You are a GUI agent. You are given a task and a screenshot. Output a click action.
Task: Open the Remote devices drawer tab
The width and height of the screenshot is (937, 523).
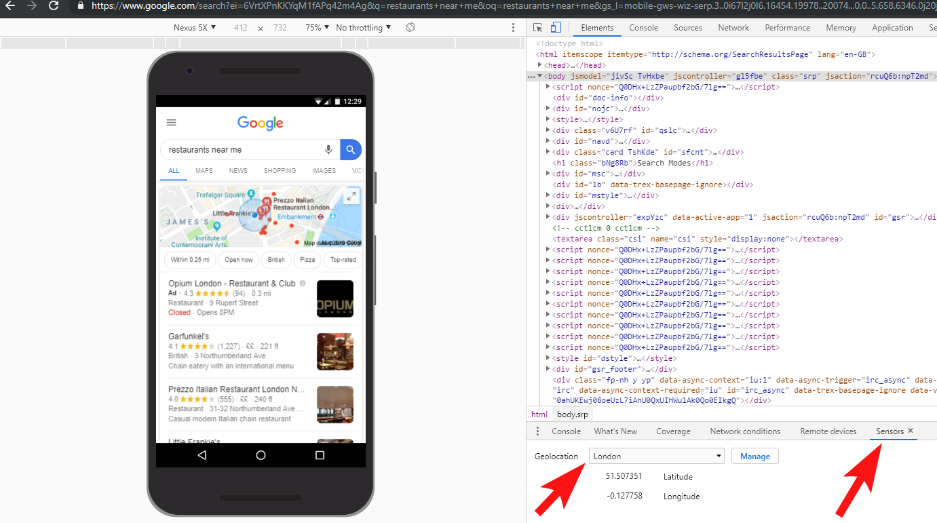pos(828,431)
